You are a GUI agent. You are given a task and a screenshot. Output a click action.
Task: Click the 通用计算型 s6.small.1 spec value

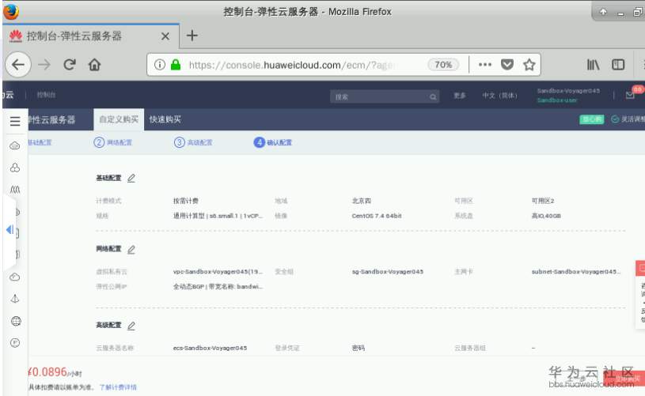pyautogui.click(x=218, y=216)
